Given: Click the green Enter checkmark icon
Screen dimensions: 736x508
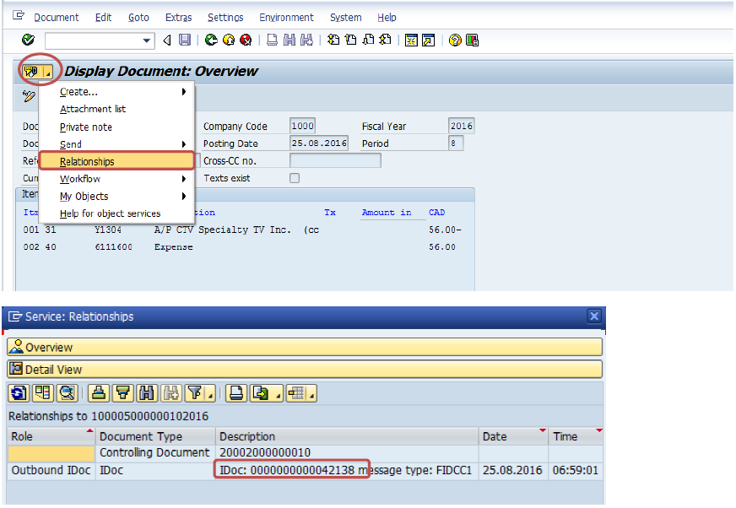Looking at the screenshot, I should click(x=28, y=40).
